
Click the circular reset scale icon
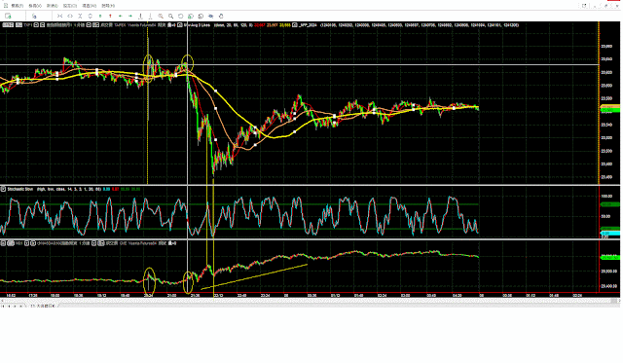point(180,16)
